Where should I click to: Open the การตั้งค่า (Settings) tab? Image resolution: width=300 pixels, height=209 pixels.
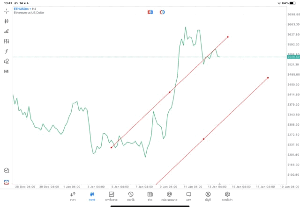pos(227,196)
